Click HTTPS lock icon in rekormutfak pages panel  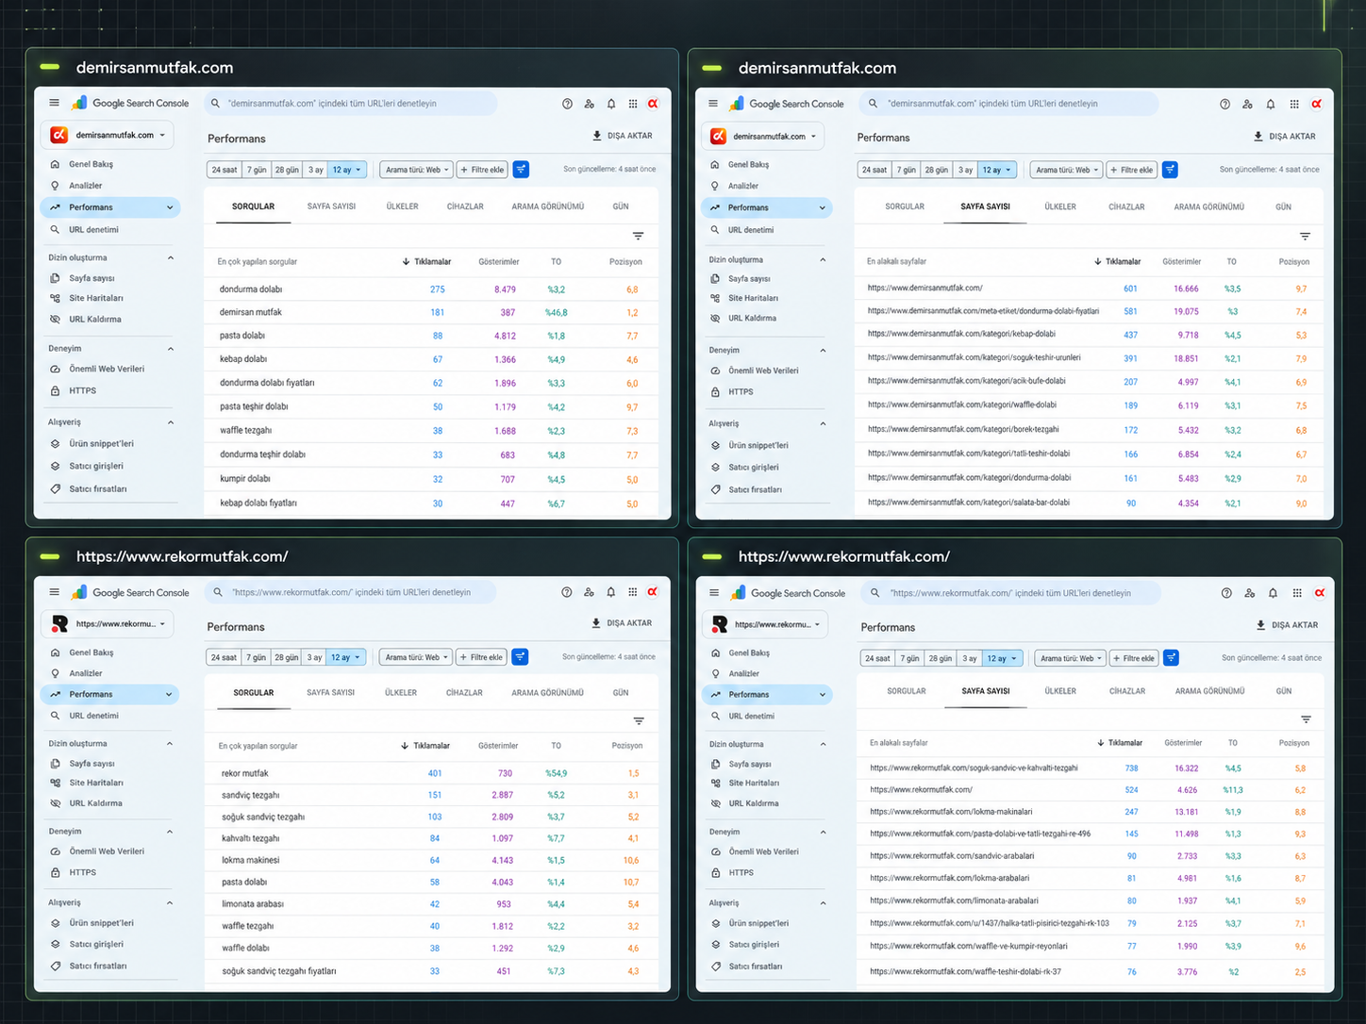715,872
